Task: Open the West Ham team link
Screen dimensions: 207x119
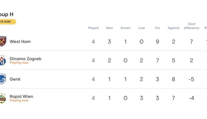Action: click(20, 42)
